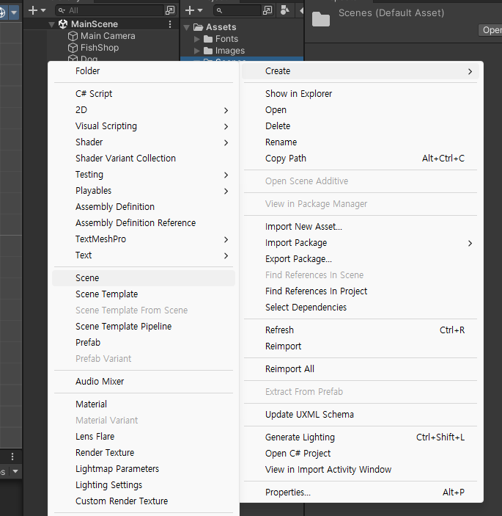
Task: Click the large Scenes folder icon in Inspector
Action: tap(321, 19)
